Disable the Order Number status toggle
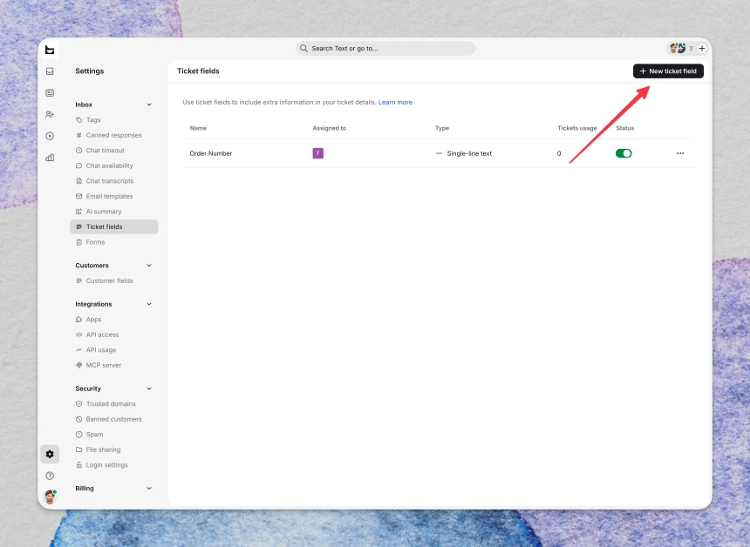Screen dimensions: 750x547 (624, 153)
